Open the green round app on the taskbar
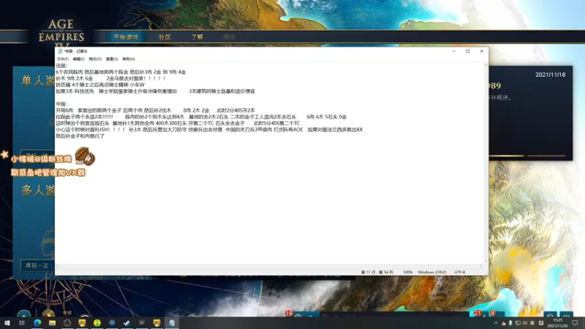The height and width of the screenshot is (329, 585). tap(97, 322)
